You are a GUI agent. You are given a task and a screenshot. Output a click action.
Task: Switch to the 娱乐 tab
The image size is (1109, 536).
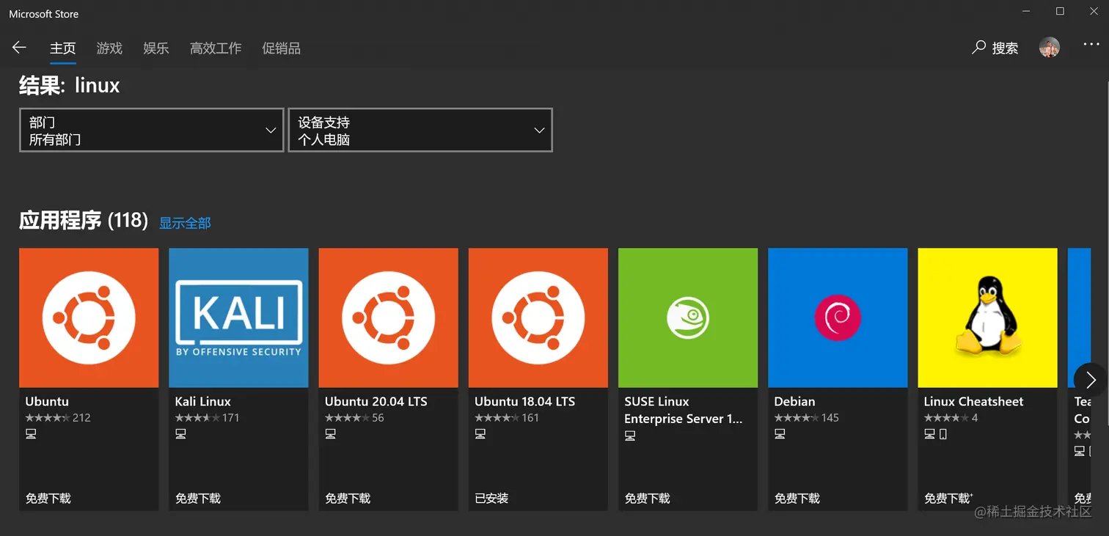pos(156,48)
